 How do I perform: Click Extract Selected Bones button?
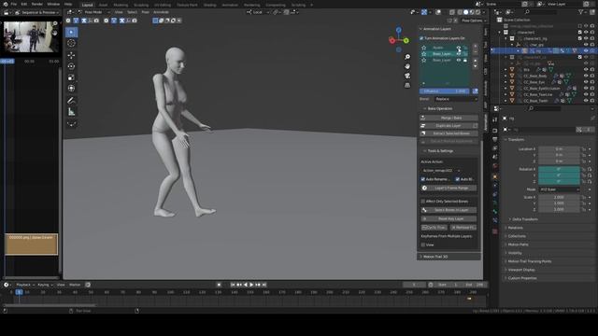449,133
